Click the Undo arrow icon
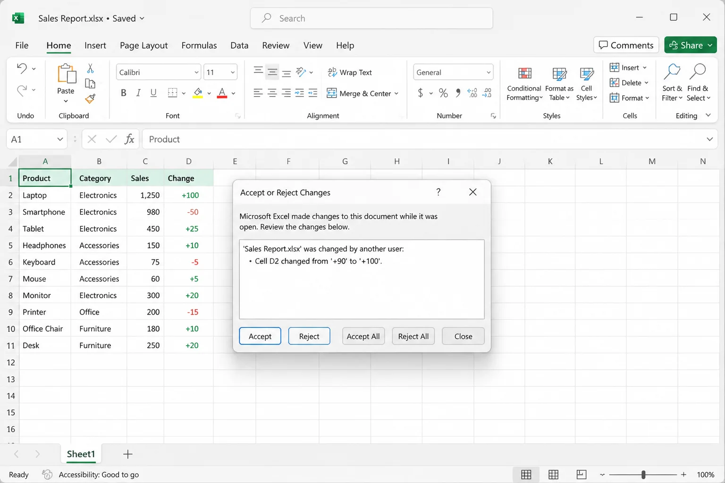Screen dimensions: 725x483 (x=22, y=68)
